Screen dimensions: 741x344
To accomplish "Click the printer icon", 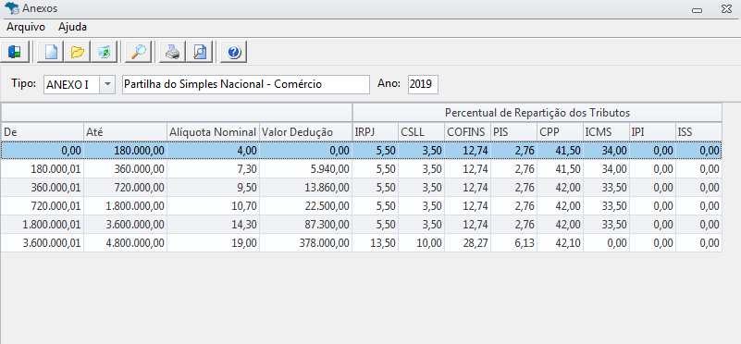I will (172, 52).
